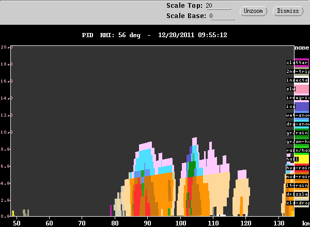The height and width of the screenshot is (227, 310).
Task: Click the Scale Top input field
Action: click(x=219, y=6)
